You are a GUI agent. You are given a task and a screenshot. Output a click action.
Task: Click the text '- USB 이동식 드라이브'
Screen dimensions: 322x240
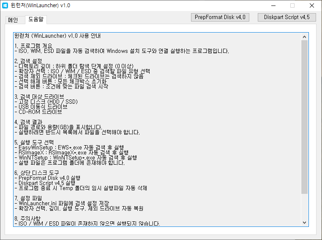click(41, 107)
